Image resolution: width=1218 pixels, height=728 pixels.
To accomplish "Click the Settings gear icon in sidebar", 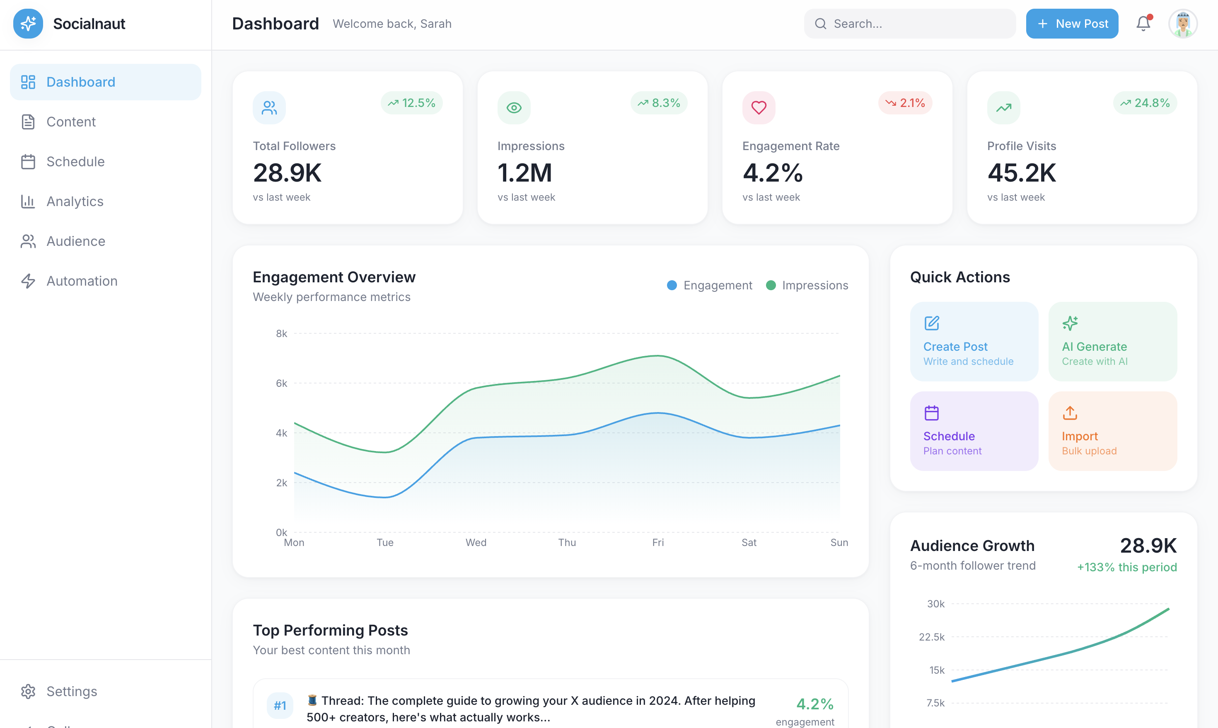I will coord(28,691).
